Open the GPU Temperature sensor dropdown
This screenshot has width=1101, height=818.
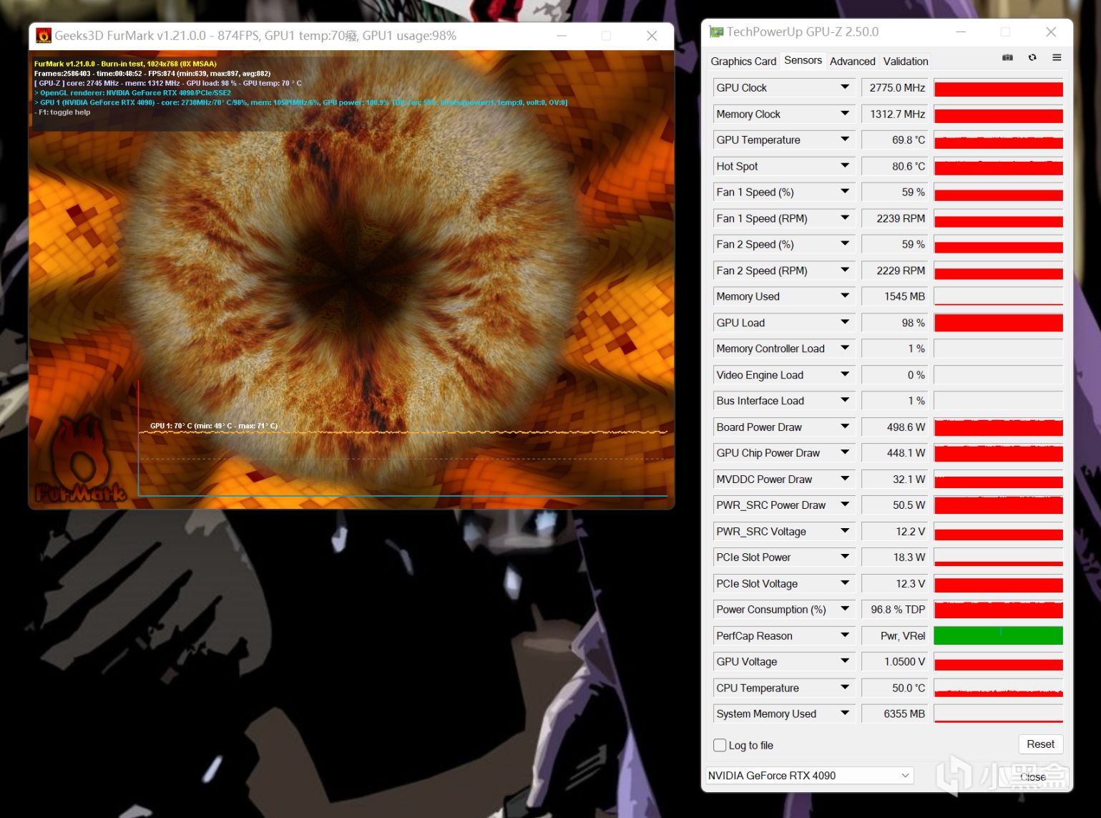pyautogui.click(x=845, y=140)
